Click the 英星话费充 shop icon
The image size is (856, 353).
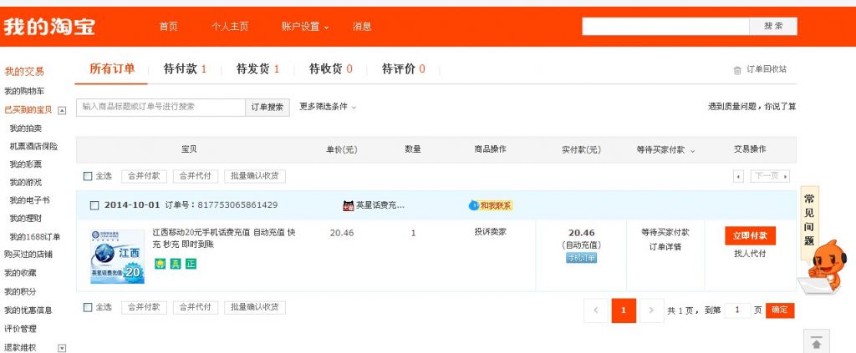point(349,205)
